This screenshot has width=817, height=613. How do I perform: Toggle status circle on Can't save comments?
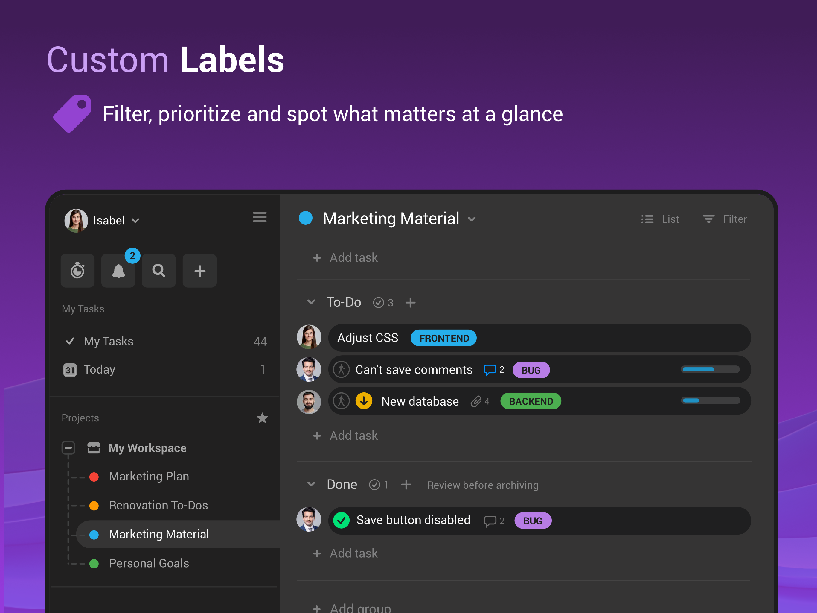(x=341, y=369)
